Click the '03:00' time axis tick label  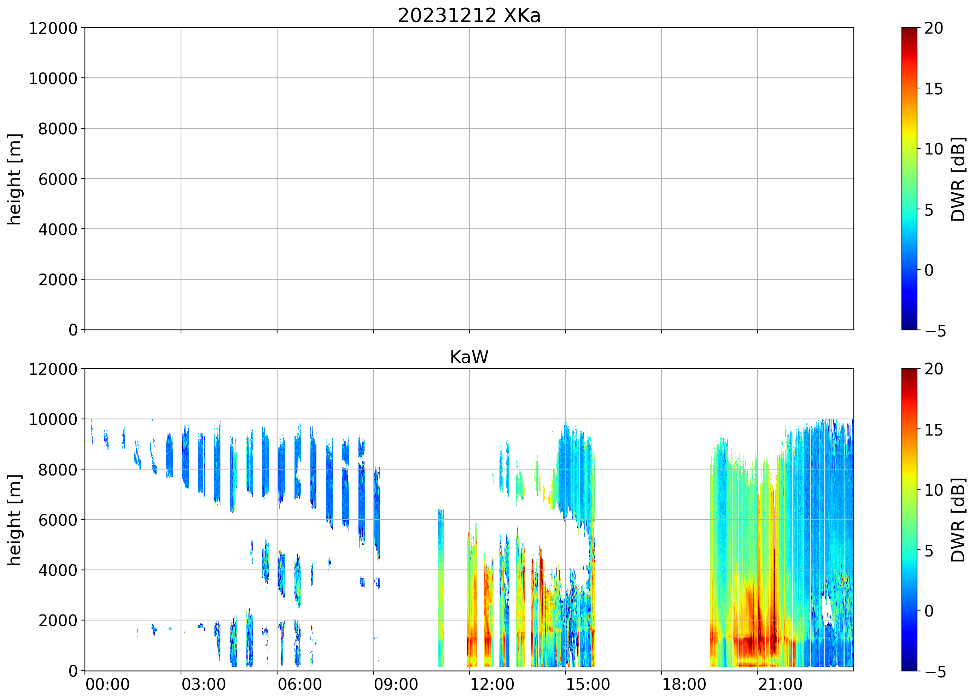[x=203, y=684]
